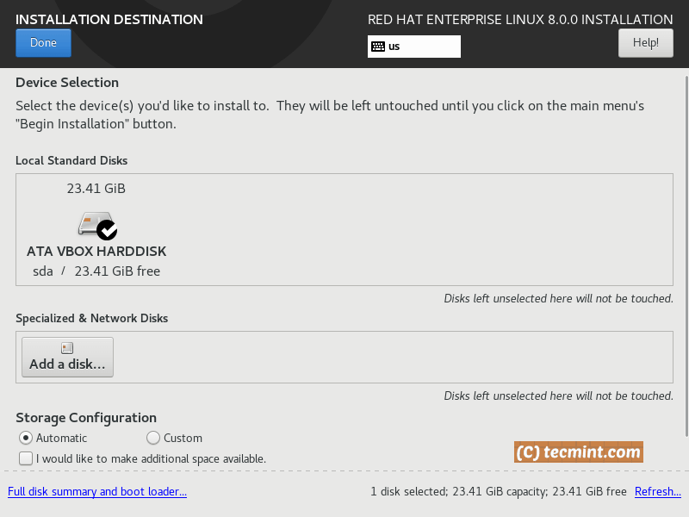Click the Refresh... link
689x517 pixels.
(x=657, y=492)
